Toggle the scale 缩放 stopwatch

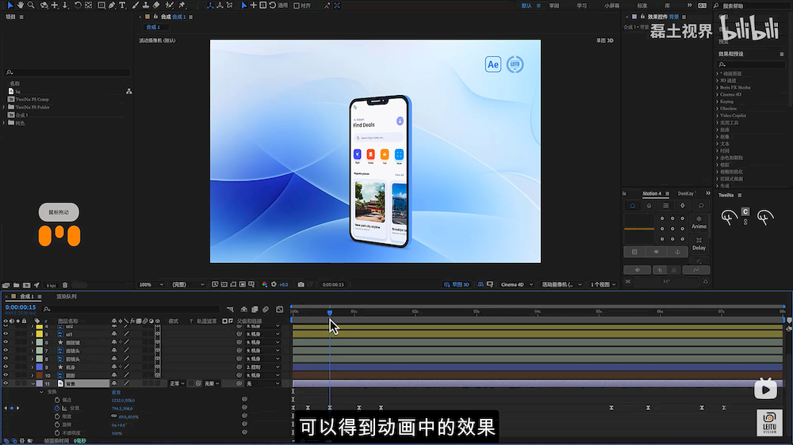57,416
